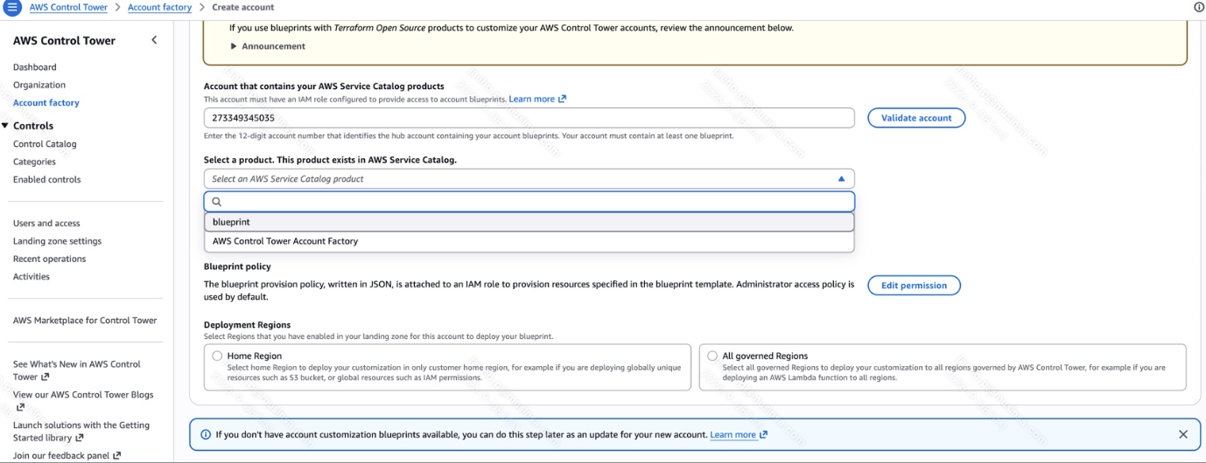Click the AWS Control Tower sidebar title

click(x=64, y=40)
